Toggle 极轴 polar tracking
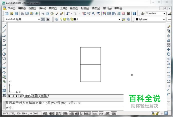173x117 pixels. (65, 113)
